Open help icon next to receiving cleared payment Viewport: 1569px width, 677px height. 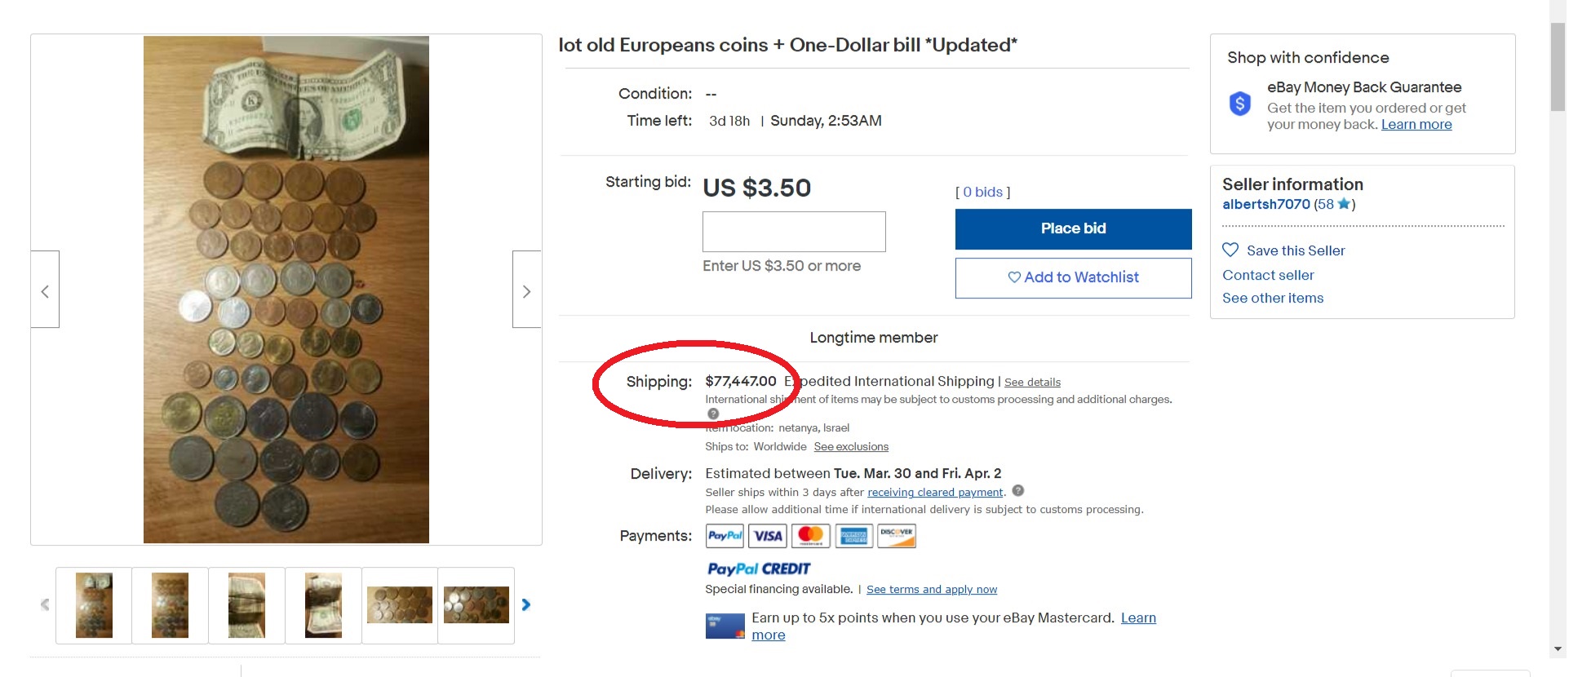[x=1017, y=491]
